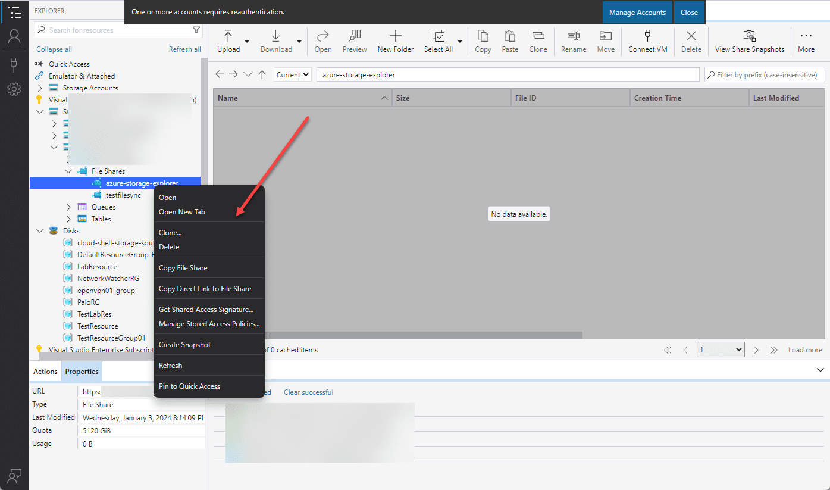Open View Share Snapshots from the toolbar

pos(750,41)
